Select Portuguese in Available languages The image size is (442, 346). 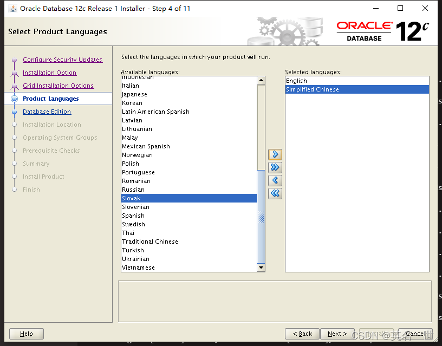(x=189, y=172)
